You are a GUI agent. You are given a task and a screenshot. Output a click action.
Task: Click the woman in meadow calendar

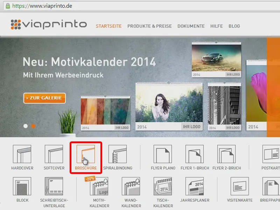(169, 106)
